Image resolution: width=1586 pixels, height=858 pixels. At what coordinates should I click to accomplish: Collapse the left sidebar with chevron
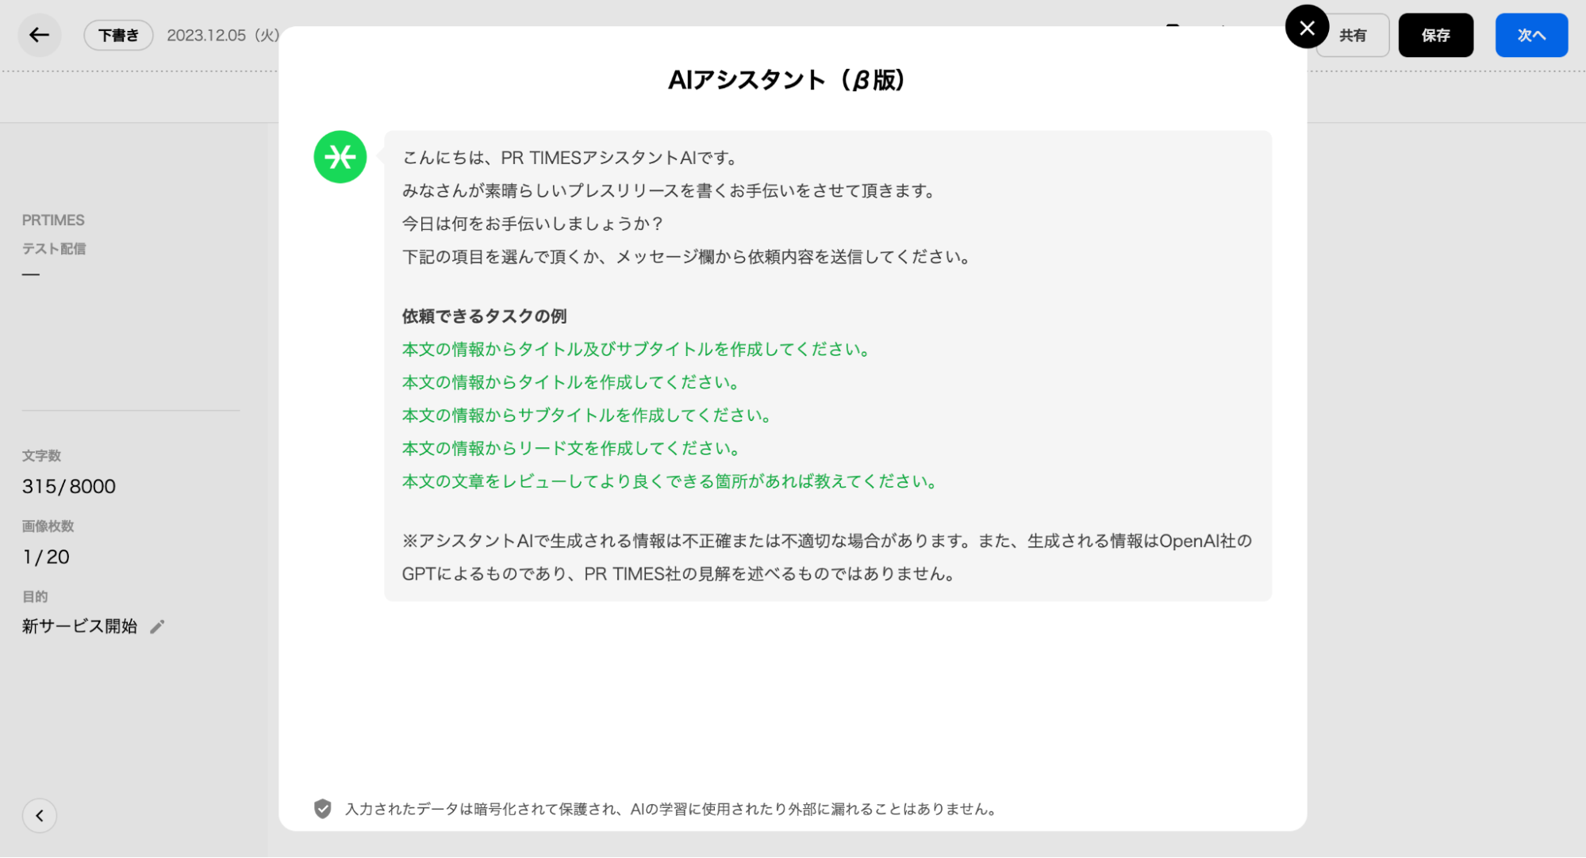click(x=39, y=815)
